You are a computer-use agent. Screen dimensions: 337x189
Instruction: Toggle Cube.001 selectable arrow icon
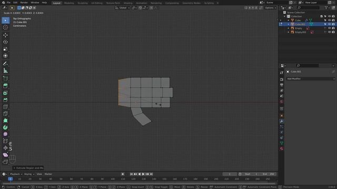pyautogui.click(x=325, y=24)
